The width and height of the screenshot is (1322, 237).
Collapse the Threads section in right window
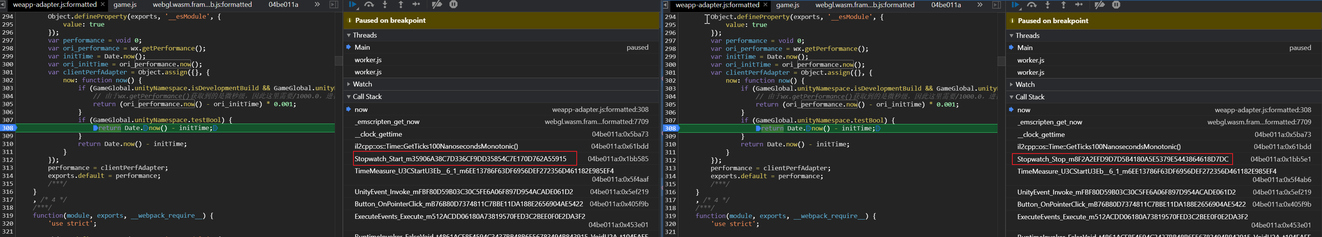point(1163,36)
